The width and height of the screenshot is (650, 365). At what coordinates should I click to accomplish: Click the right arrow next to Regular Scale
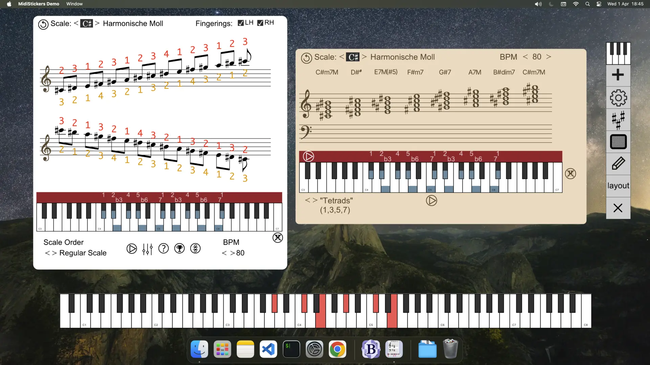[55, 253]
